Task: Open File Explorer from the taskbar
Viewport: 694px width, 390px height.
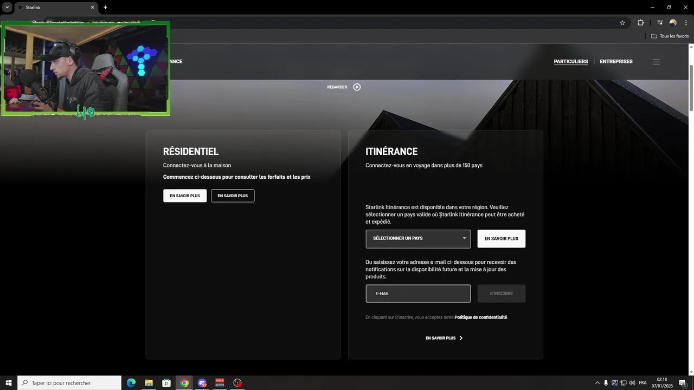Action: pyautogui.click(x=149, y=383)
